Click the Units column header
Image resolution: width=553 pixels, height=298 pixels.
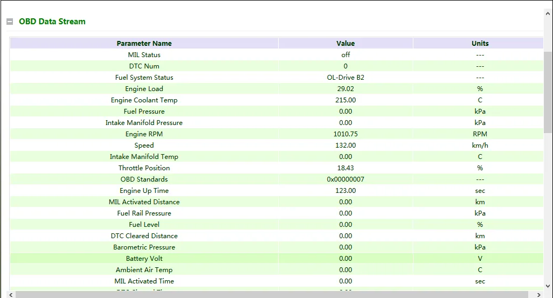(480, 43)
